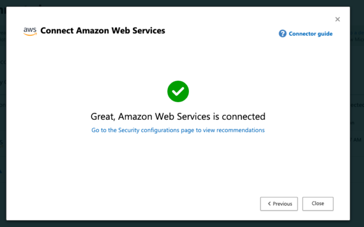Click the Close button at dialog bottom
The image size is (364, 227).
tap(318, 204)
